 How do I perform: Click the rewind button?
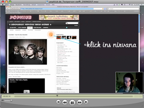tap(65, 102)
